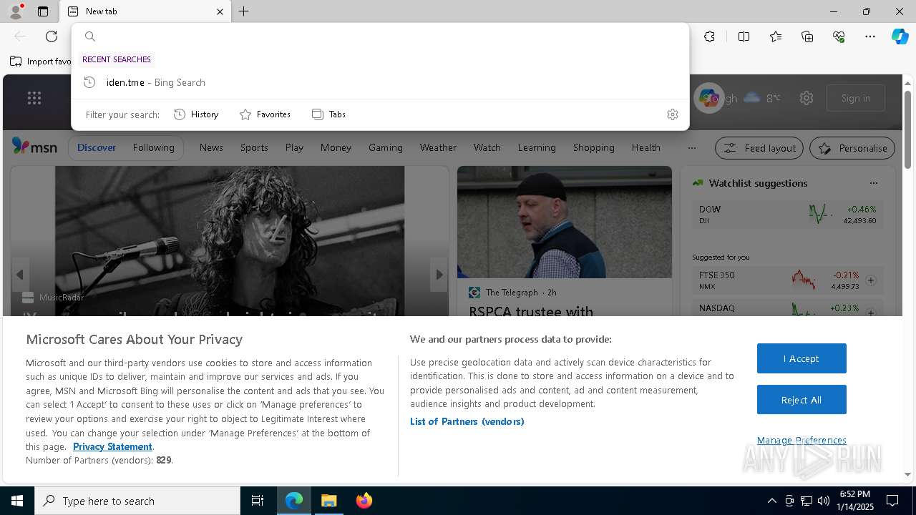This screenshot has height=515, width=916.
Task: Click the Sign in button
Action: (856, 98)
